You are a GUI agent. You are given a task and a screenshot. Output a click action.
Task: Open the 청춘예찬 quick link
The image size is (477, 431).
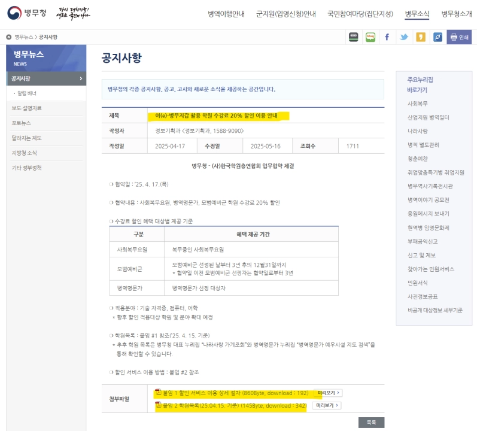point(417,159)
